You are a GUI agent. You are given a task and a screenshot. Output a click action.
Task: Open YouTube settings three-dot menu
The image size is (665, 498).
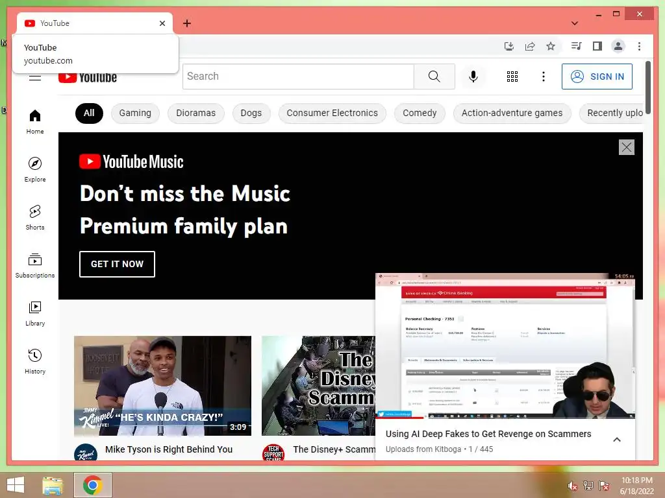coord(544,77)
